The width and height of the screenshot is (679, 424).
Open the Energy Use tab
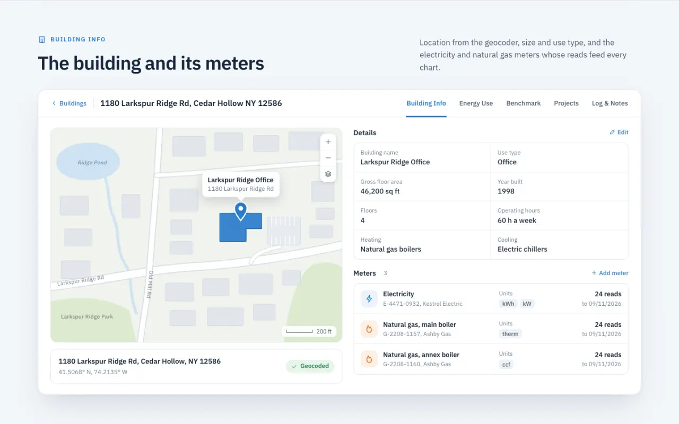476,103
